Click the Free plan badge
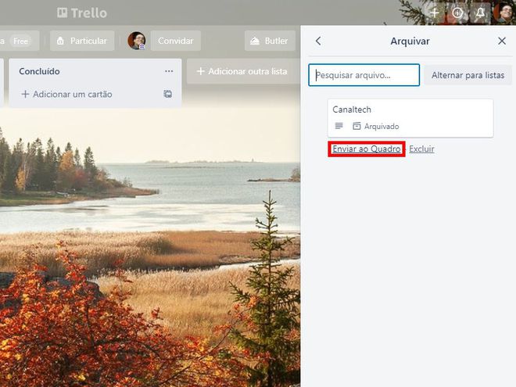Viewport: 516px width, 387px height. (20, 41)
